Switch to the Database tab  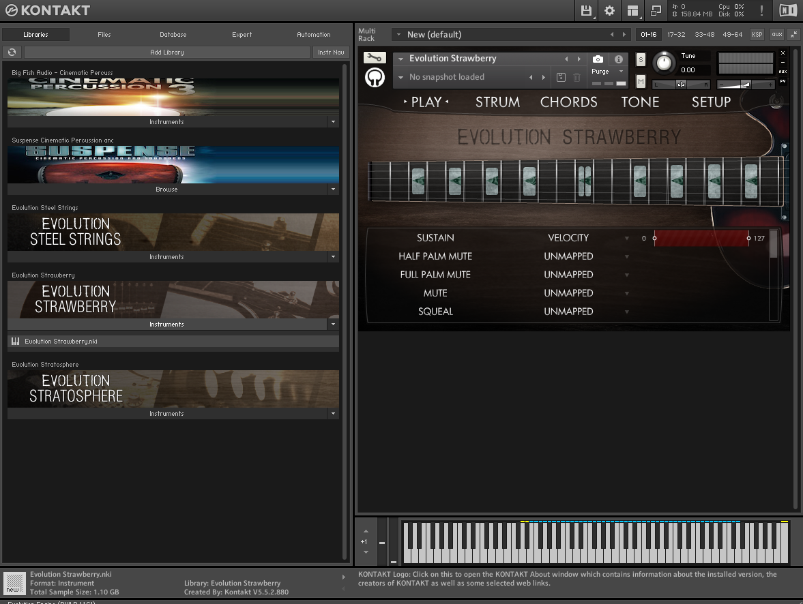coord(173,34)
